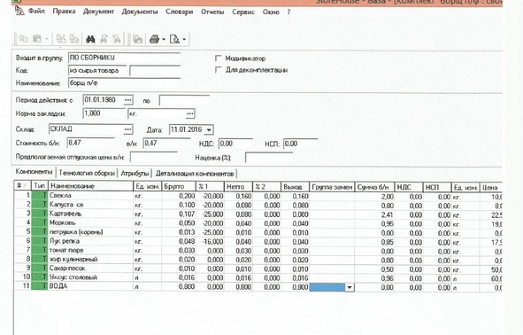Open the Paste options arrow in toolbar
The width and height of the screenshot is (523, 335).
[x=46, y=39]
